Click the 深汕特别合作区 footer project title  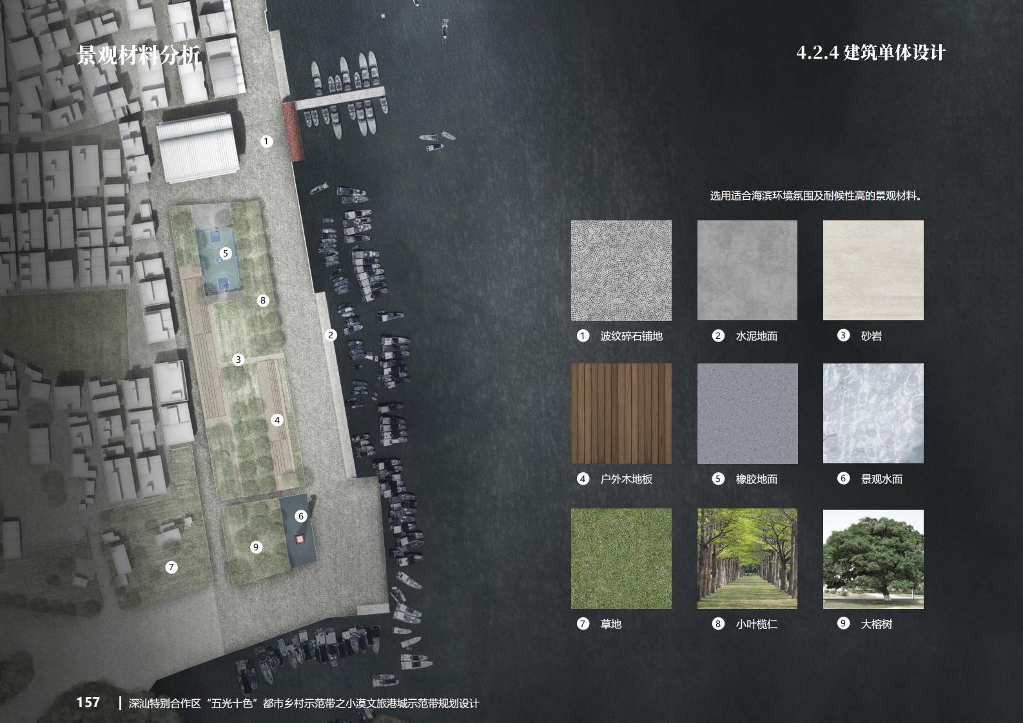click(x=304, y=704)
